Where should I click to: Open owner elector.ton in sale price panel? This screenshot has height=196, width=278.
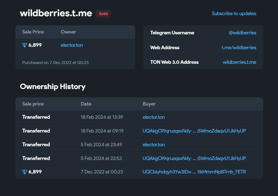(x=72, y=45)
